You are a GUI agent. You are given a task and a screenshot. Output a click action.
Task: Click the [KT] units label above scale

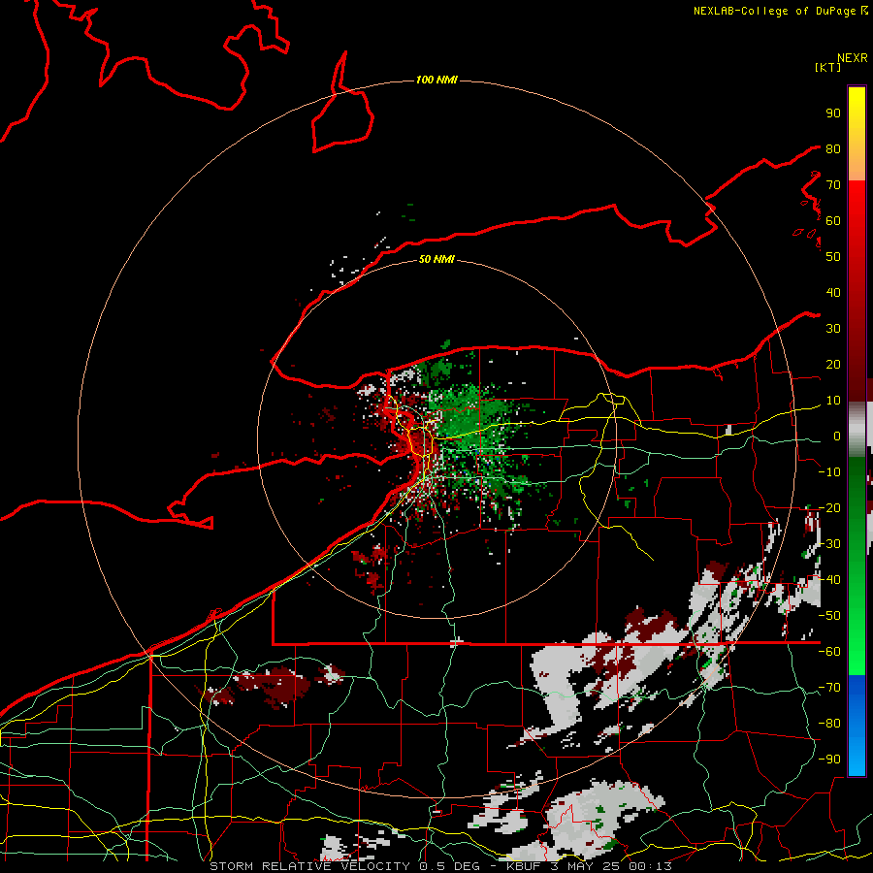(x=827, y=67)
